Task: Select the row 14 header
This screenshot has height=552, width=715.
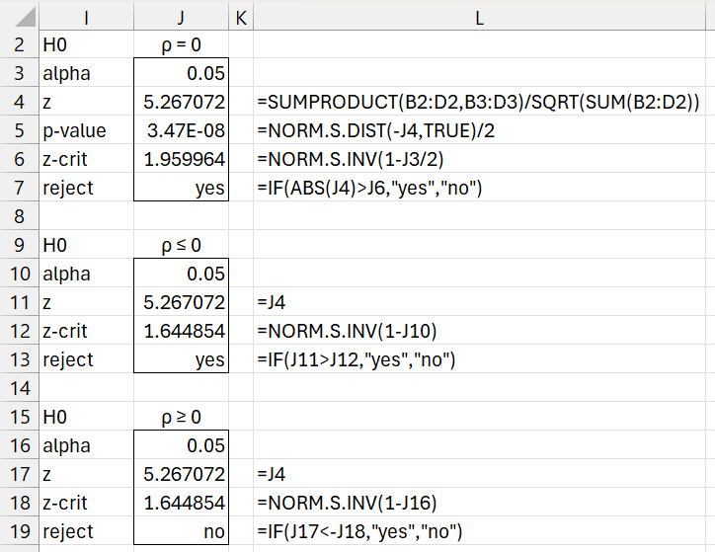Action: (x=19, y=388)
